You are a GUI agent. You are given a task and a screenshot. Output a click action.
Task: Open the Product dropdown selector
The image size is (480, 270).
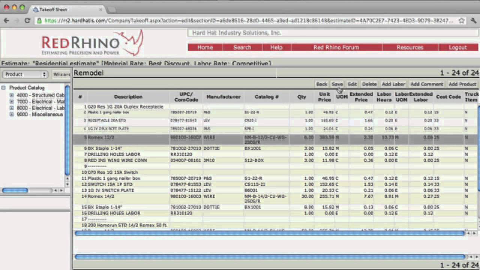25,74
